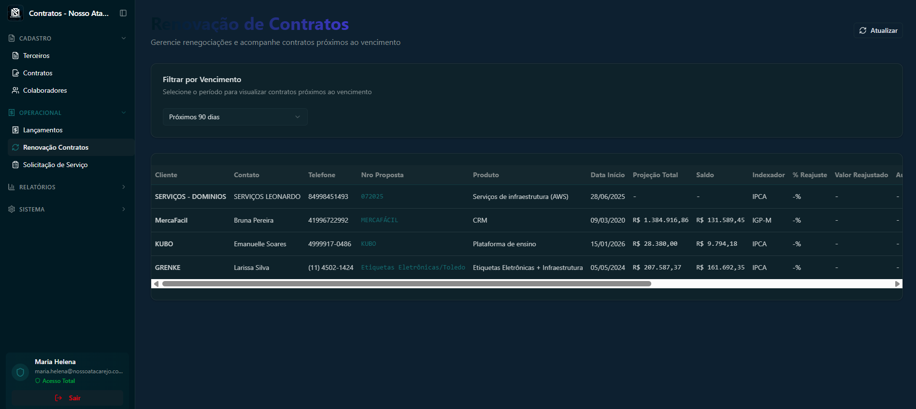Collapse the Operacional section chevron
The width and height of the screenshot is (916, 409).
(124, 113)
